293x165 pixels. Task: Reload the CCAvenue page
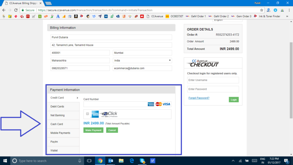(x=16, y=10)
